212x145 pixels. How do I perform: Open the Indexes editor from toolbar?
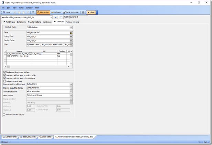click(56, 12)
